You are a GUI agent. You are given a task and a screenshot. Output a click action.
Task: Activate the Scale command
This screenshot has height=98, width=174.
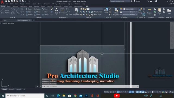click(37, 14)
